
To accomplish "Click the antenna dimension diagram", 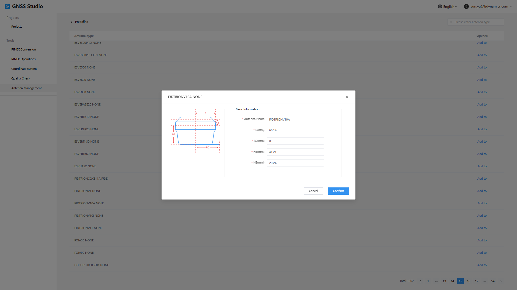I will 195,131.
